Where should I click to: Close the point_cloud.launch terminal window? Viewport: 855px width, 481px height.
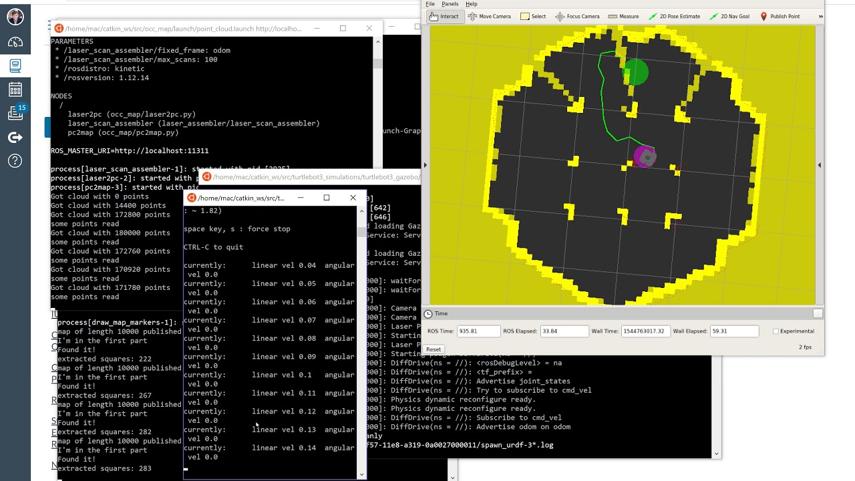[x=369, y=29]
